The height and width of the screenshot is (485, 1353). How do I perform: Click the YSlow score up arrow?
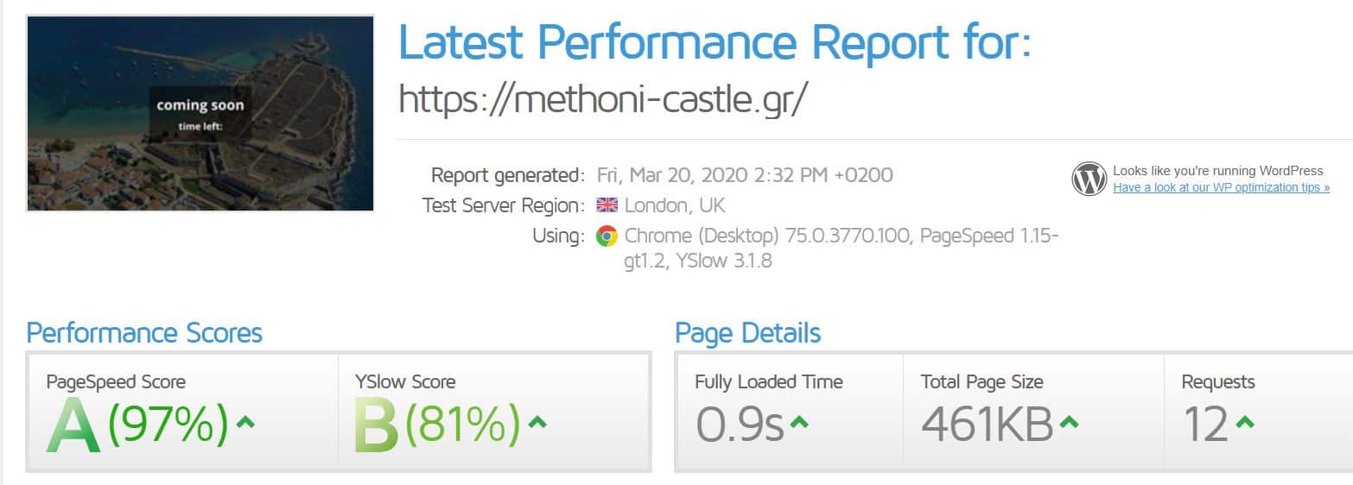pos(537,422)
